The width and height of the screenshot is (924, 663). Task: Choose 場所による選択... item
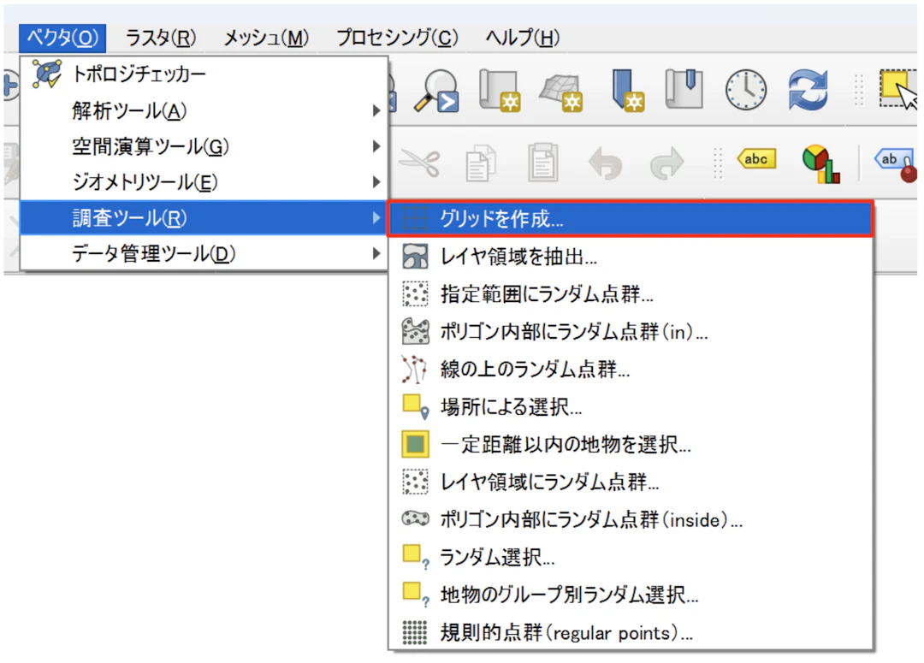(x=630, y=406)
